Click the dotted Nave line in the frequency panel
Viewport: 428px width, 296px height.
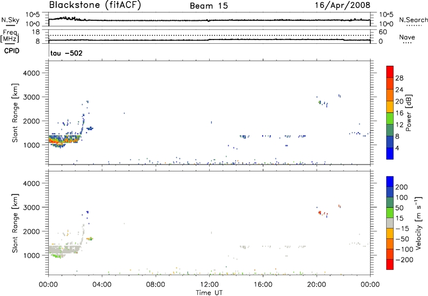209,35
